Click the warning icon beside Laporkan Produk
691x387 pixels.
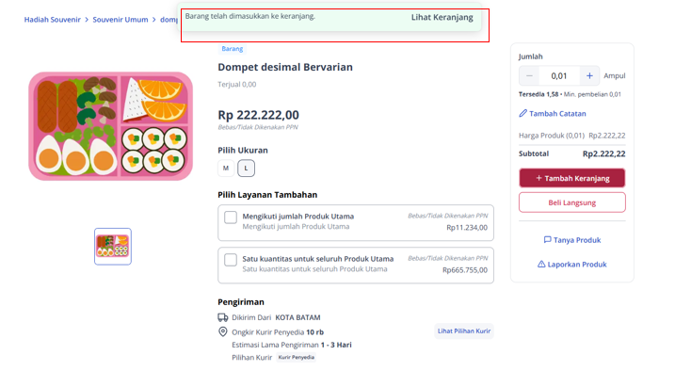tap(541, 264)
